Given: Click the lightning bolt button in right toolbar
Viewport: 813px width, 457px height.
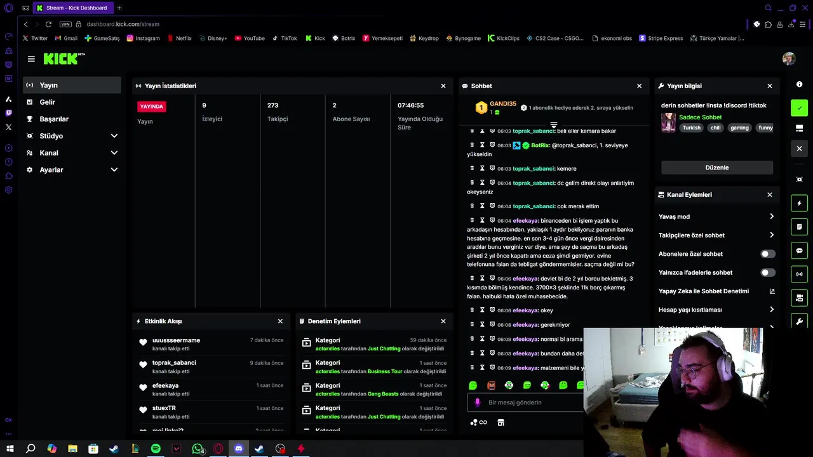Looking at the screenshot, I should point(799,203).
